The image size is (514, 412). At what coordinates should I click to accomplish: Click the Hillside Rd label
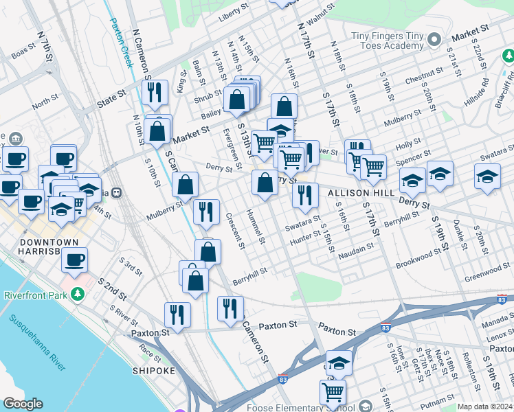(476, 92)
